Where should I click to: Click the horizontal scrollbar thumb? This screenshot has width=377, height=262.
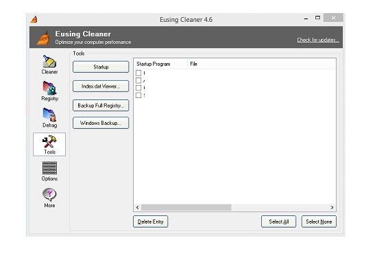186,207
